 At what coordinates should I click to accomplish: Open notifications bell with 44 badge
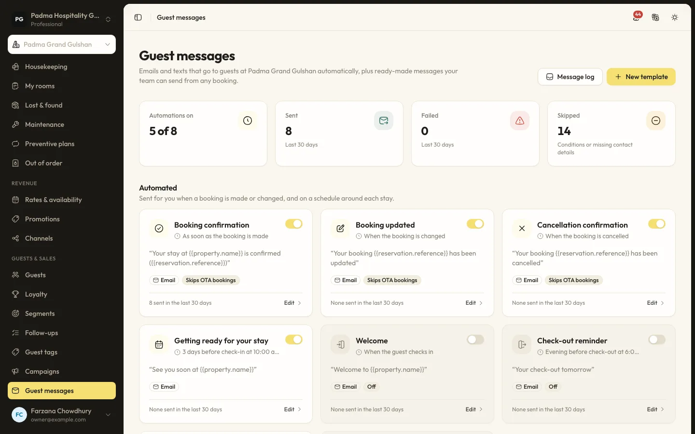[x=637, y=17]
